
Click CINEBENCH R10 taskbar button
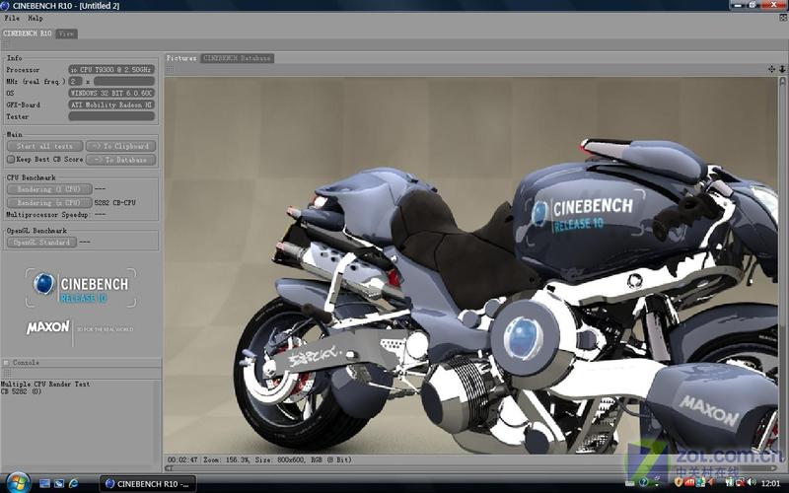coord(147,484)
